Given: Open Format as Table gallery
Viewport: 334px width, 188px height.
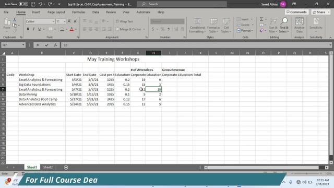Looking at the screenshot, I should pyautogui.click(x=213, y=26).
